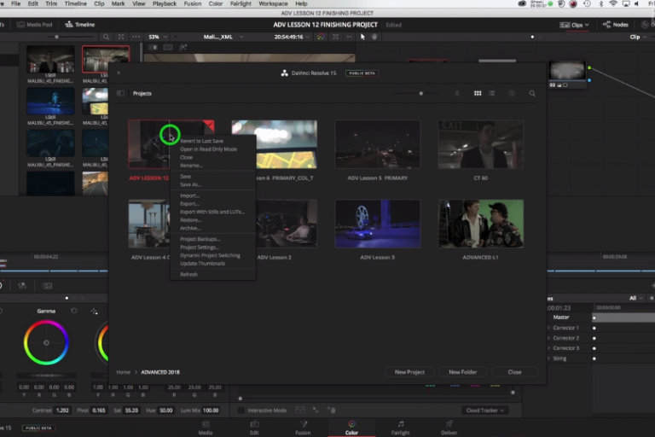Toggle the Project Manager sidebar panel icon
This screenshot has height=437, width=655.
click(120, 93)
